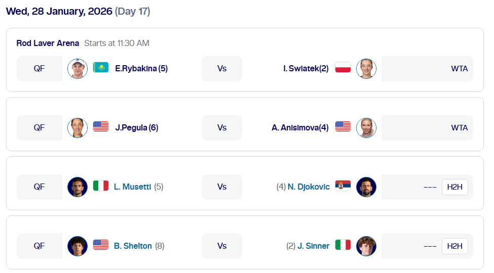Open the L. Musetti player link
This screenshot has height=273, width=494.
tap(132, 187)
